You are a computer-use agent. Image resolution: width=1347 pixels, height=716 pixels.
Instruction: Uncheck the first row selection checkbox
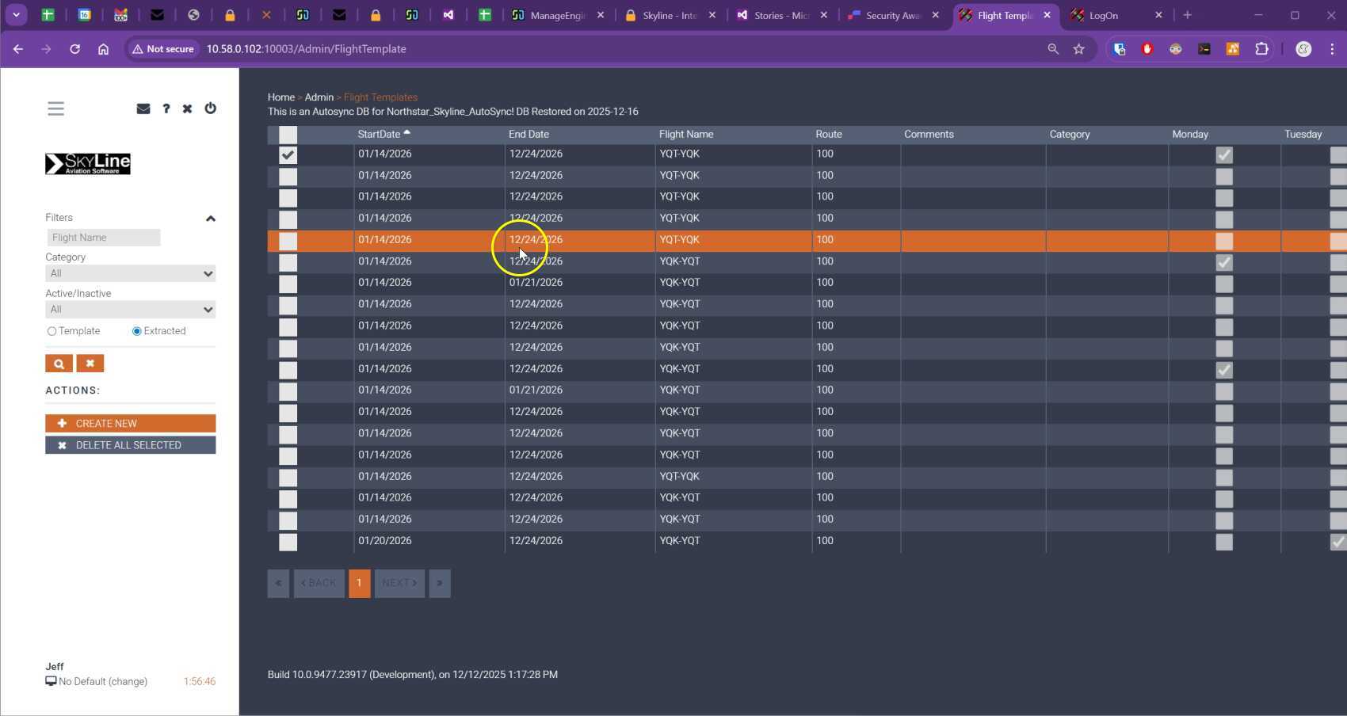(288, 155)
